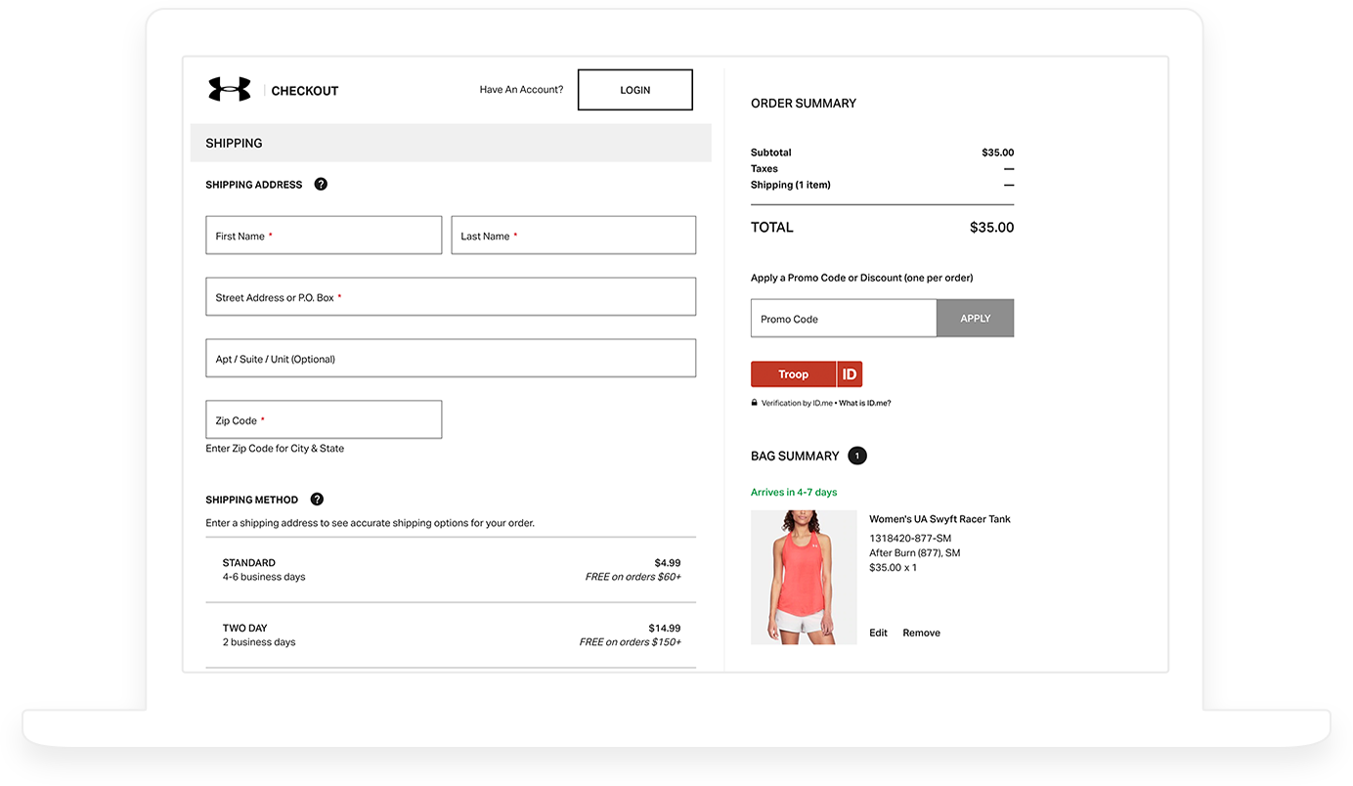Image resolution: width=1353 pixels, height=786 pixels.
Task: Focus the First Name field
Action: (324, 236)
